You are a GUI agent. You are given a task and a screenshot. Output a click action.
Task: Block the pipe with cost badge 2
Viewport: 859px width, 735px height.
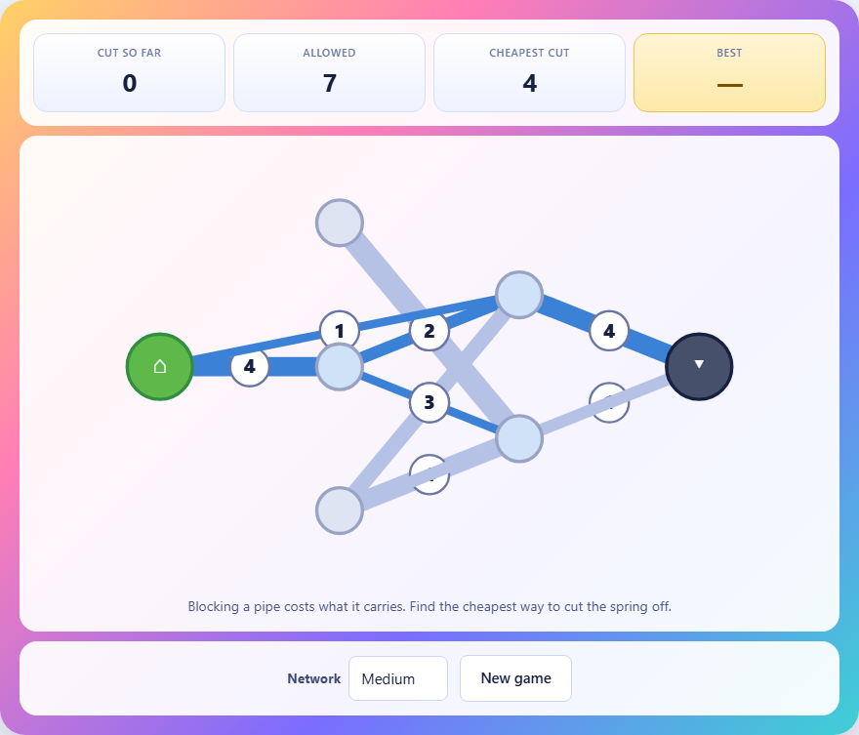click(x=429, y=331)
